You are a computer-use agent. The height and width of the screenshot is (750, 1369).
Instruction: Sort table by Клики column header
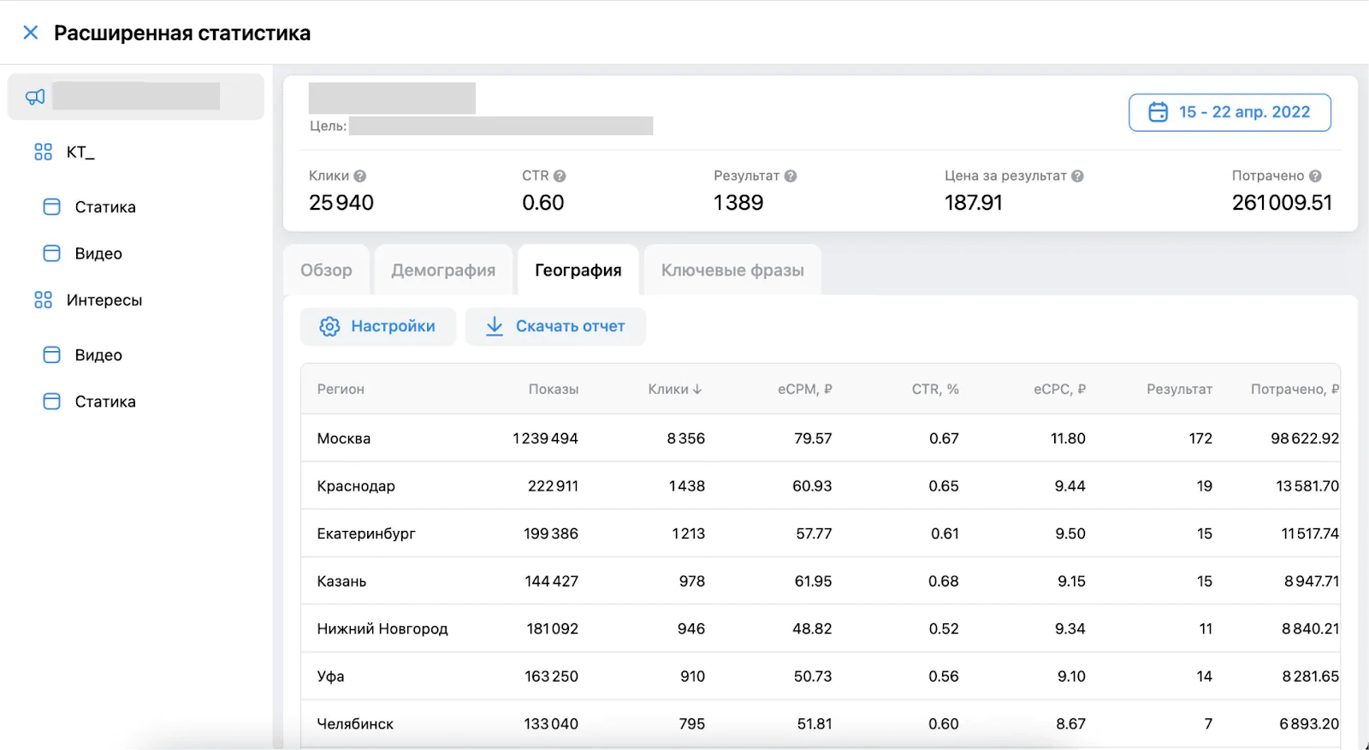click(674, 390)
